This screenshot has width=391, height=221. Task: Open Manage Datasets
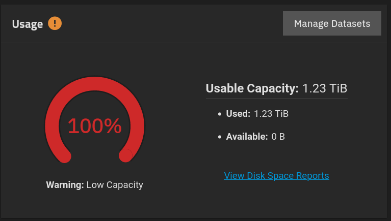(x=332, y=23)
